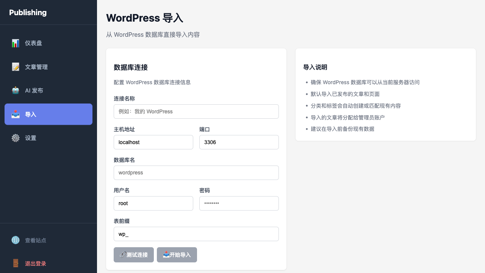Click the 用户名 field containing root
Image resolution: width=485 pixels, height=273 pixels.
(153, 203)
